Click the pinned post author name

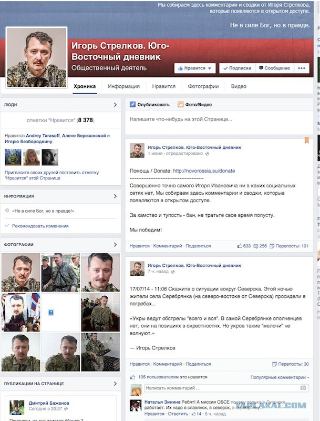pyautogui.click(x=194, y=147)
